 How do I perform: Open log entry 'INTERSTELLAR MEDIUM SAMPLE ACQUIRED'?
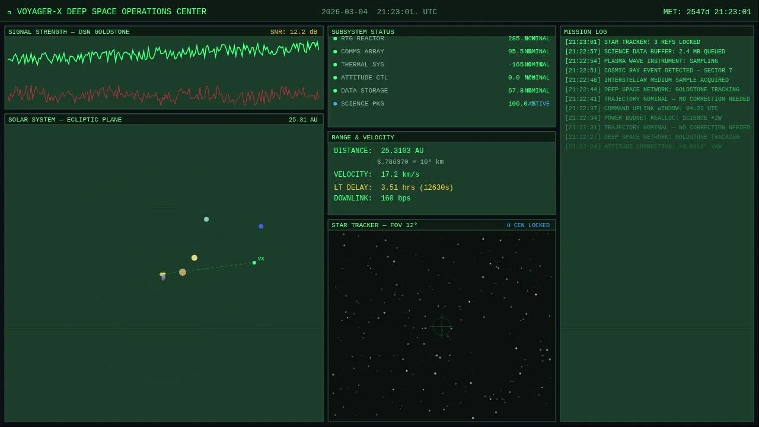(x=646, y=80)
